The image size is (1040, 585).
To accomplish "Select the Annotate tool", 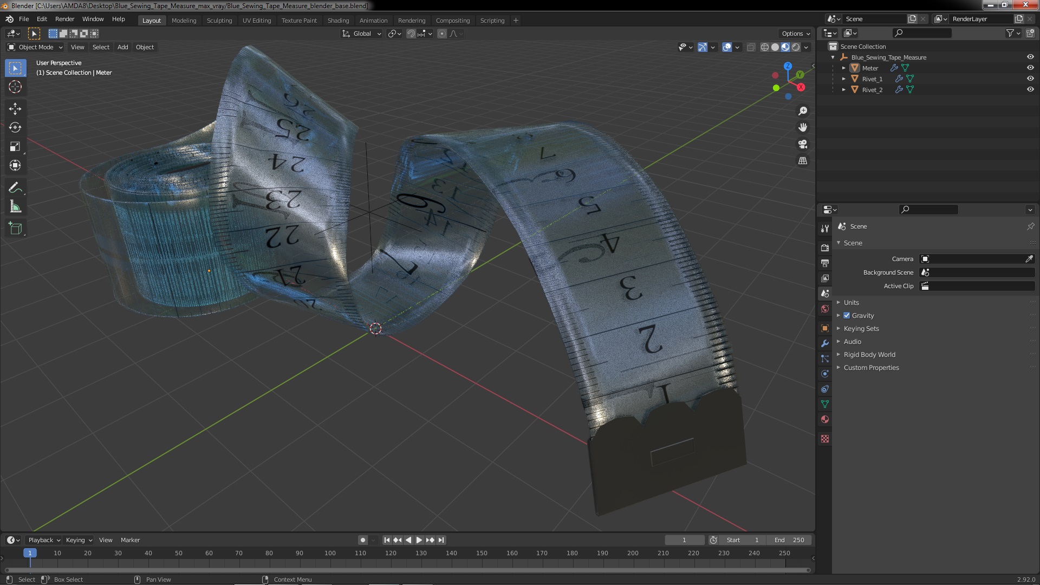I will (15, 188).
